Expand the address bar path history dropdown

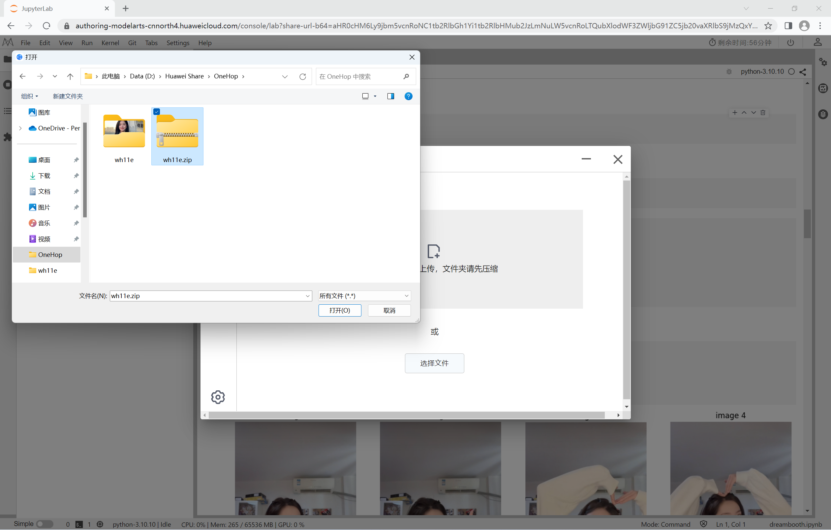click(285, 76)
